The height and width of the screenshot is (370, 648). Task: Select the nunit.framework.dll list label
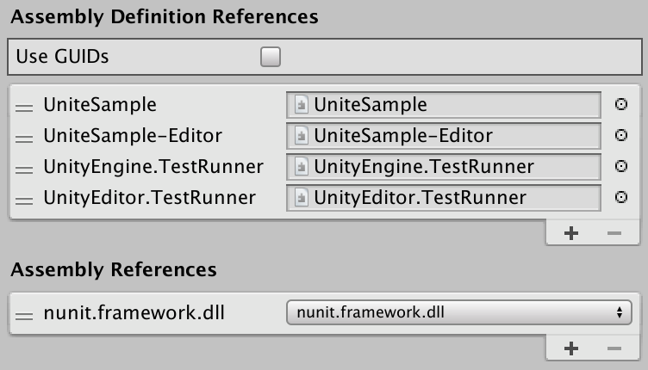[x=134, y=312]
